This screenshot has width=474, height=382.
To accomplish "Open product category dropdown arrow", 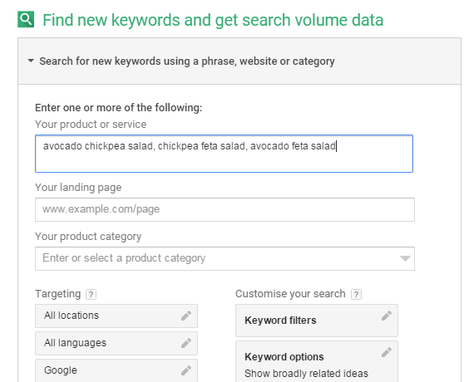I will click(x=405, y=258).
